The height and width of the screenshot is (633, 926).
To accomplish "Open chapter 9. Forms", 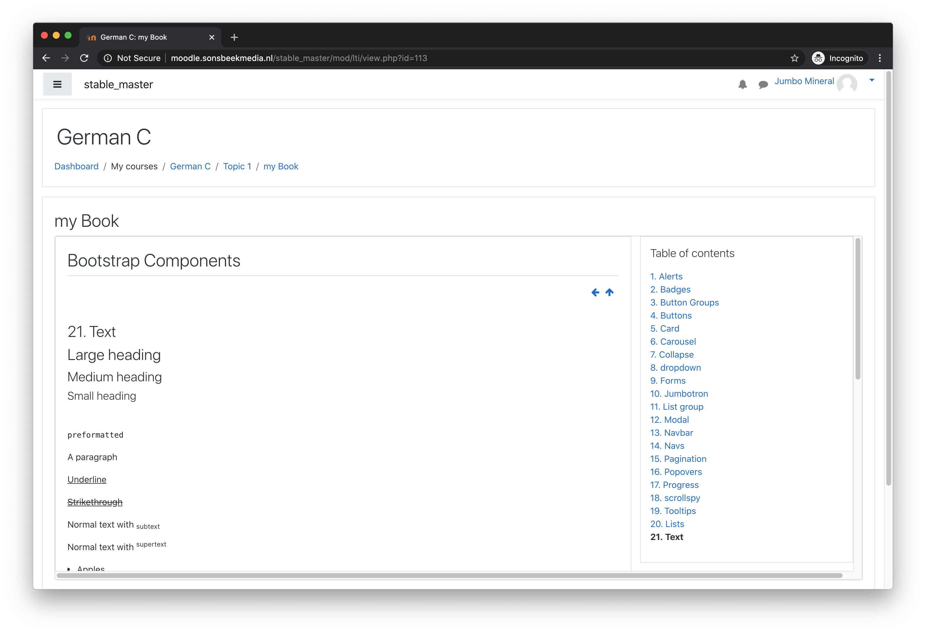I will pos(668,380).
